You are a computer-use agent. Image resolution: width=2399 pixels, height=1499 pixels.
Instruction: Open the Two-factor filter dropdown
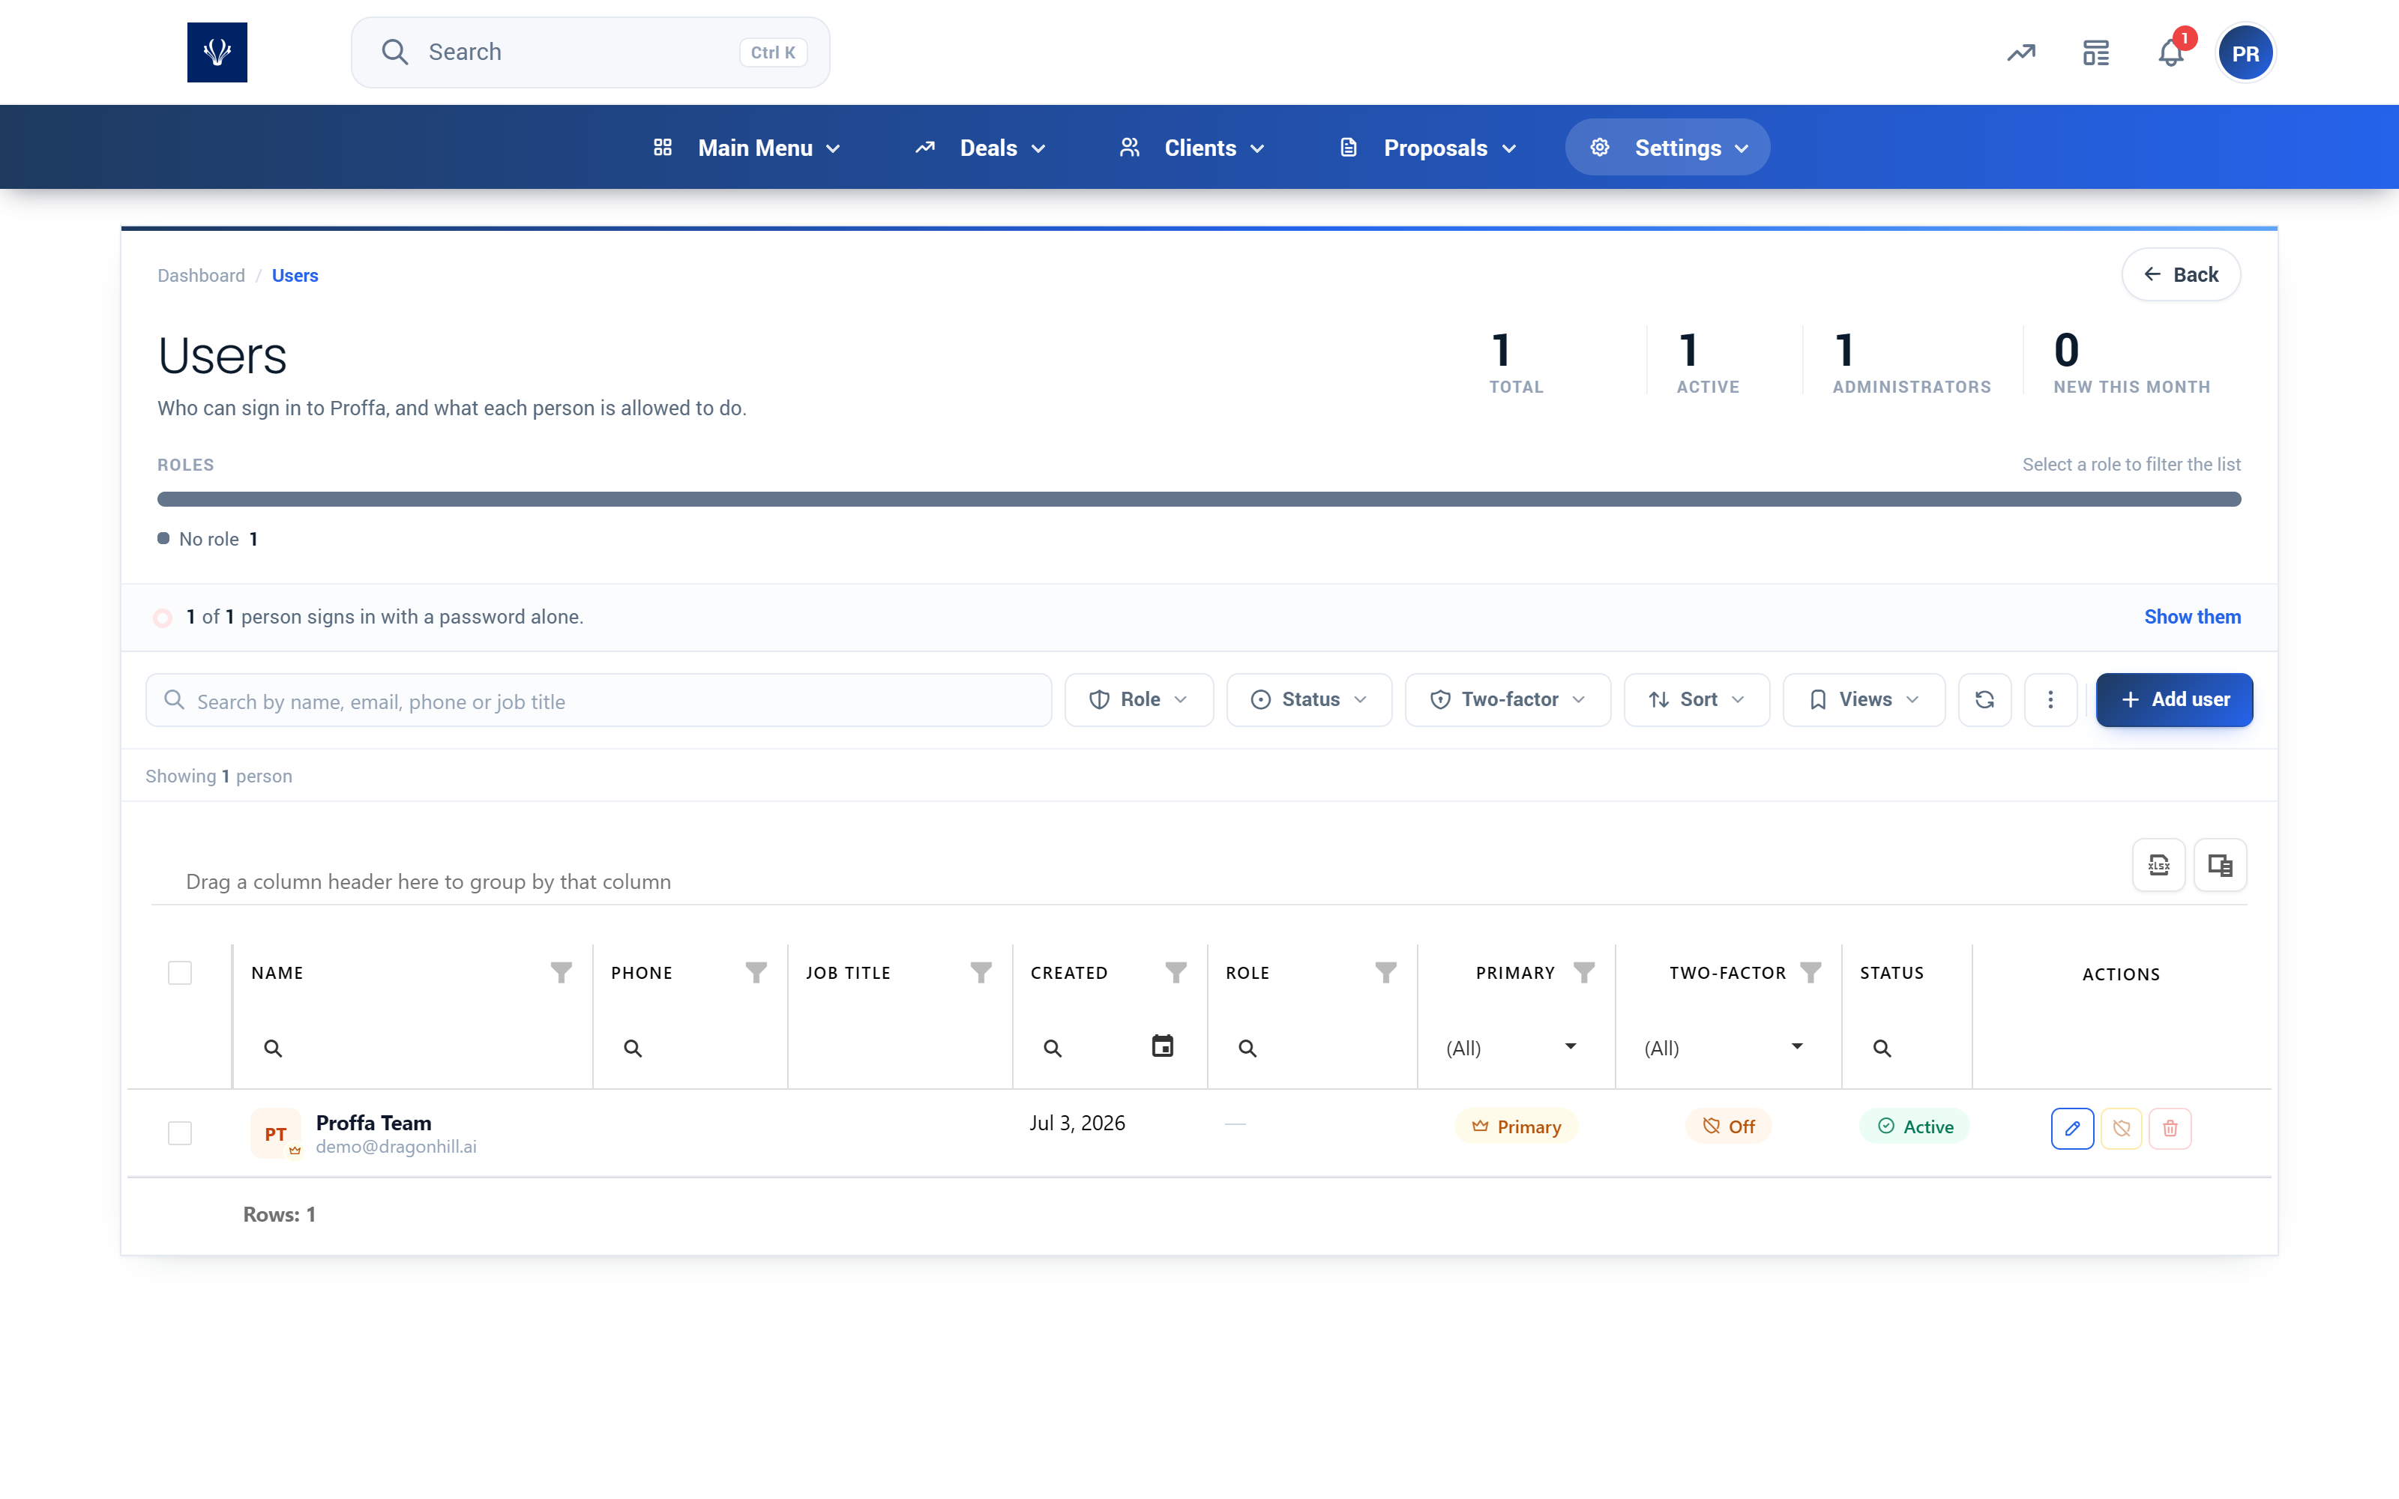pyautogui.click(x=1508, y=700)
